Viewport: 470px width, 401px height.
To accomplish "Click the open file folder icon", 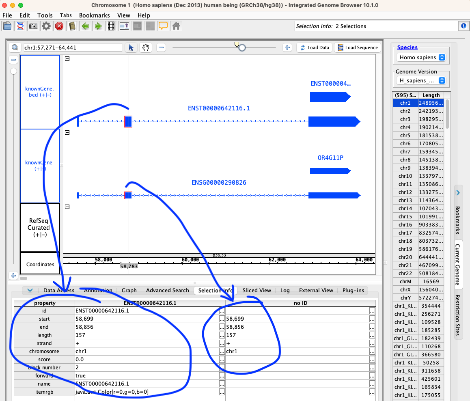I will pos(7,26).
